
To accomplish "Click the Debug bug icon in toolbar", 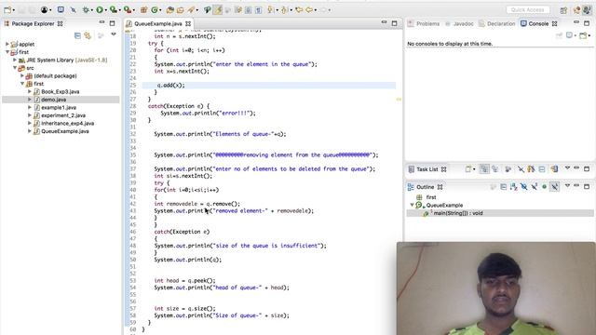I will (x=87, y=10).
